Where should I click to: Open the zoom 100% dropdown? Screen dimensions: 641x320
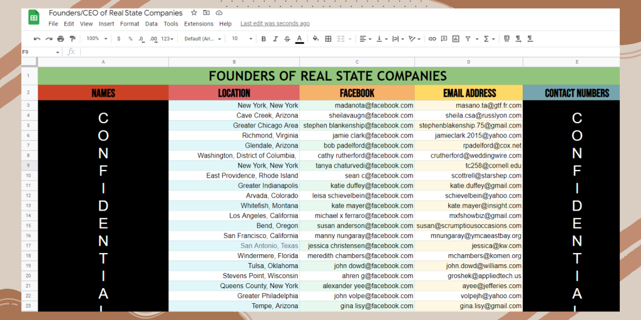[x=96, y=39]
